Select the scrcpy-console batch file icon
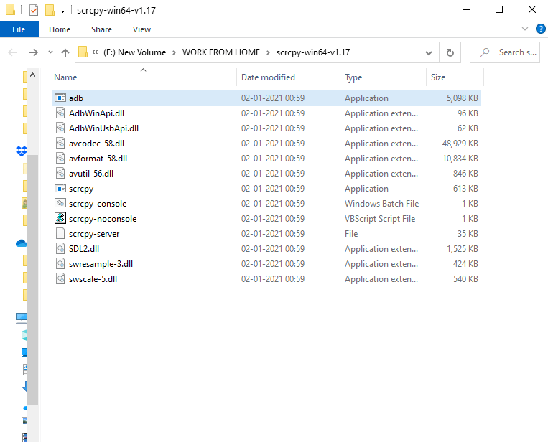548x442 pixels. coord(60,203)
